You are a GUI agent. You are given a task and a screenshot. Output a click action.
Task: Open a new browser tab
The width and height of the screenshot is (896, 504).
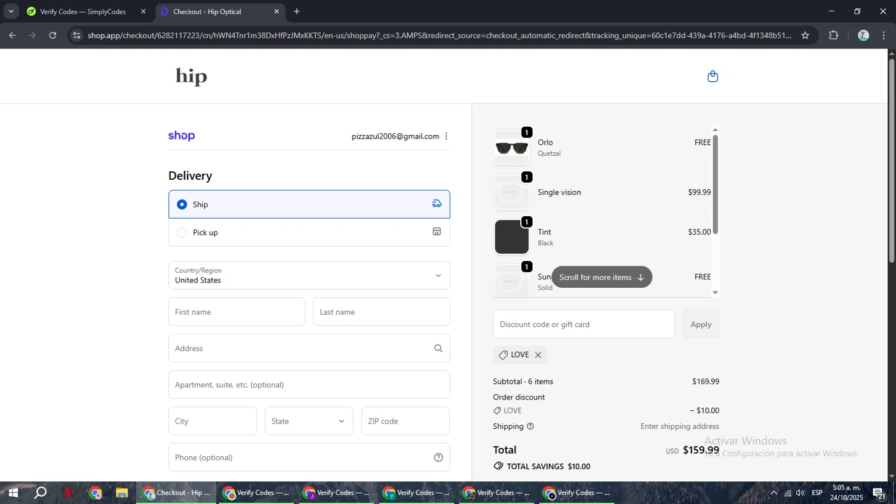click(297, 11)
